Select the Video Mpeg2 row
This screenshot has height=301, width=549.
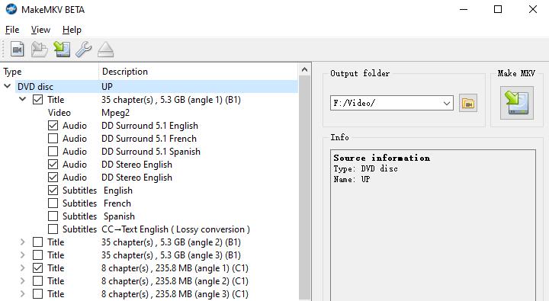click(x=149, y=113)
